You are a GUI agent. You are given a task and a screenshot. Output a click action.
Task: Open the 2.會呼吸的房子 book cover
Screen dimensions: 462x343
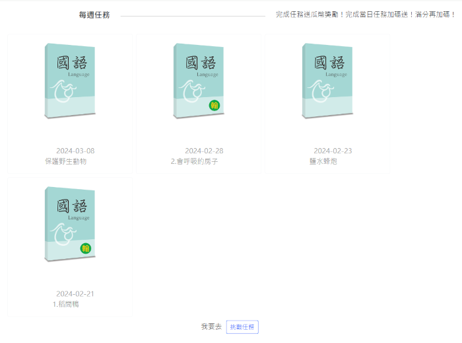(x=198, y=79)
